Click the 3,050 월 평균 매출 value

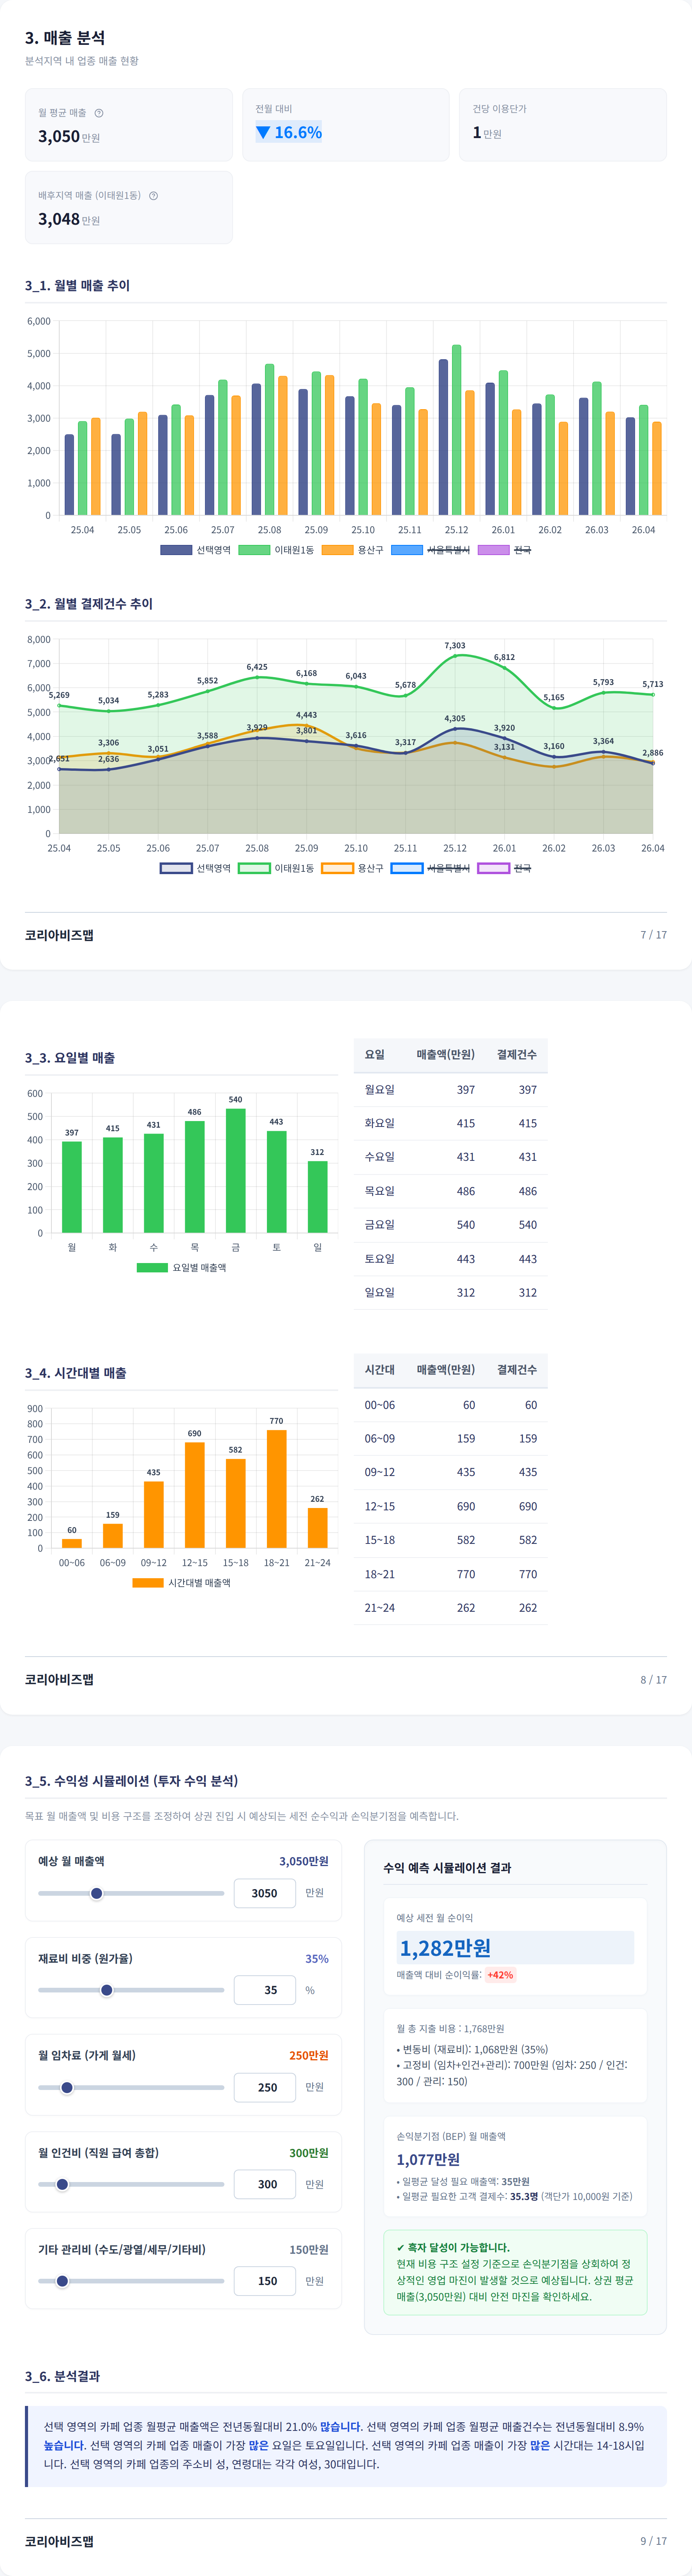[59, 136]
